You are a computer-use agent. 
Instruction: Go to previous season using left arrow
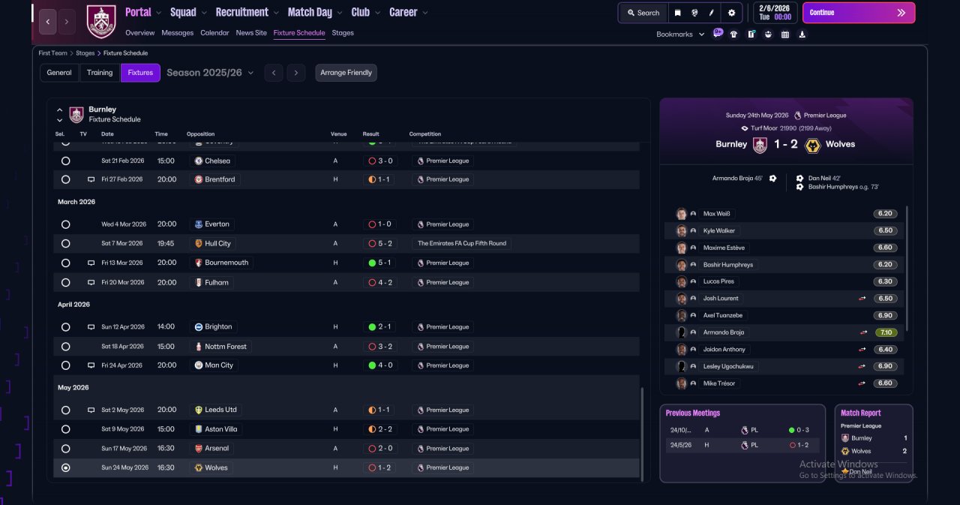pyautogui.click(x=274, y=73)
